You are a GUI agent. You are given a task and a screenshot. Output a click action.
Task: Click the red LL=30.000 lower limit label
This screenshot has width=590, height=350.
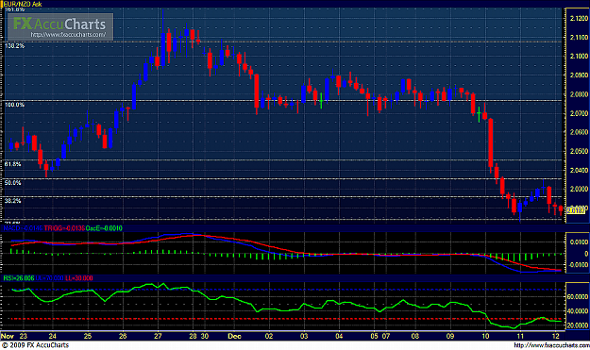(79, 278)
